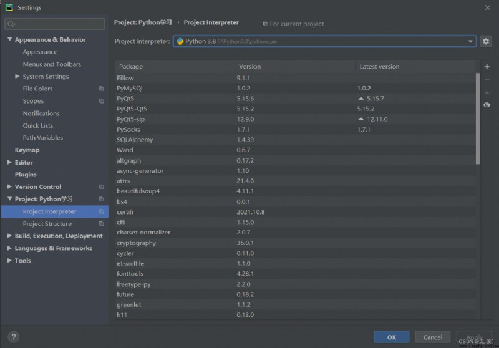Click the copy icon beside Project: Python学习

click(x=101, y=199)
